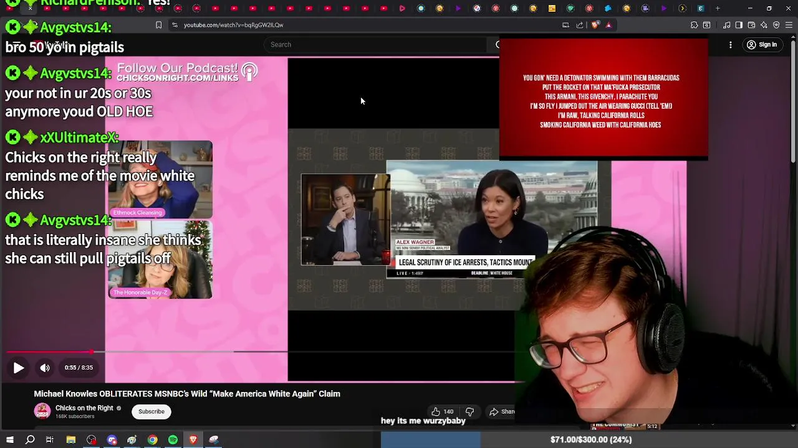Switch to the tab with blue puzzle icon
The height and width of the screenshot is (448, 798).
pyautogui.click(x=608, y=8)
